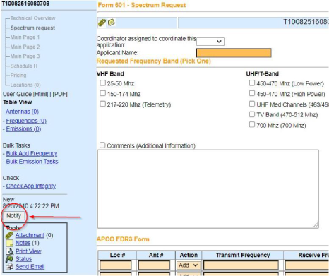Click the Notify button
Screen dimensions: 329x276
14,216
